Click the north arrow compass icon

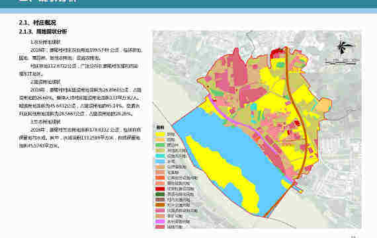tap(342, 48)
